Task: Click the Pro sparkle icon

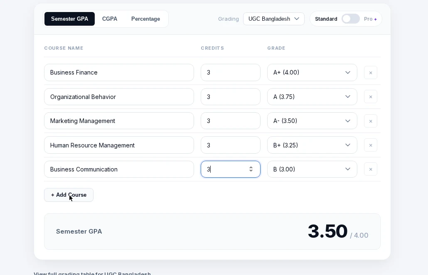Action: point(376,19)
